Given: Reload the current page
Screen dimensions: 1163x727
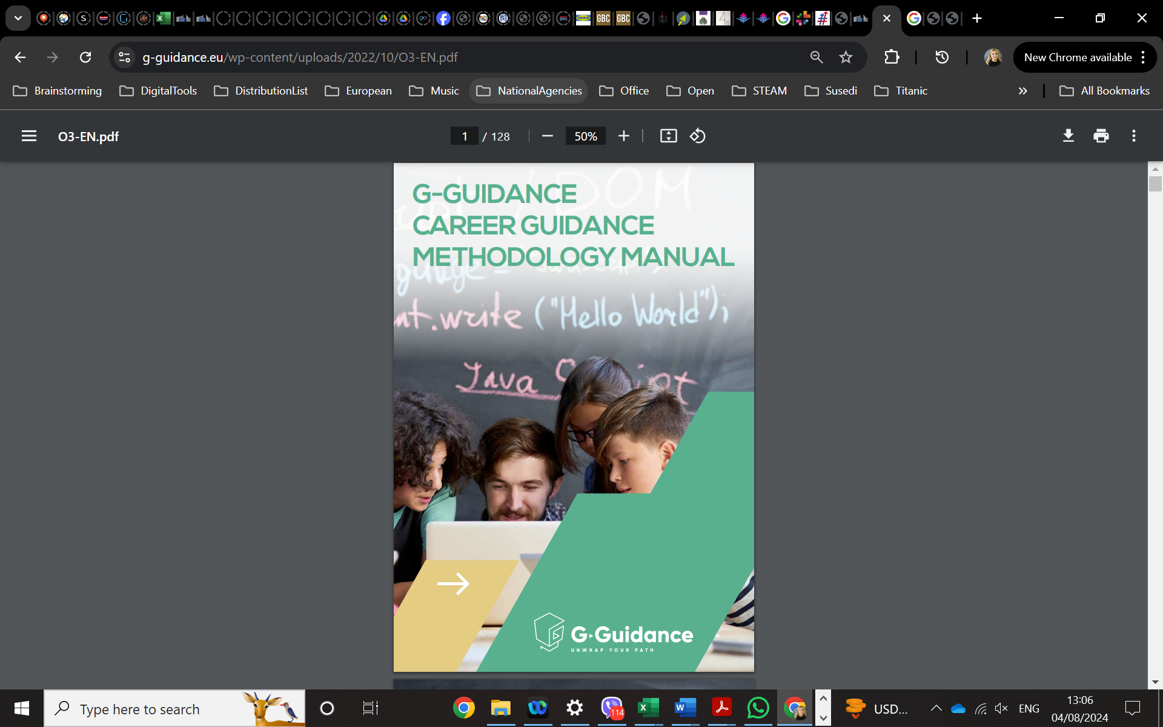Looking at the screenshot, I should click(x=85, y=58).
